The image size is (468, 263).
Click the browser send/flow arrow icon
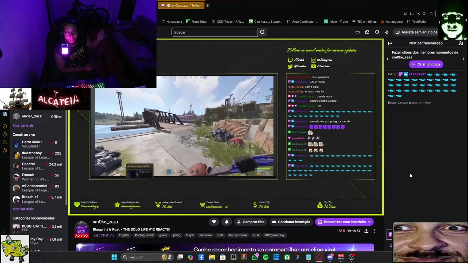(x=425, y=14)
